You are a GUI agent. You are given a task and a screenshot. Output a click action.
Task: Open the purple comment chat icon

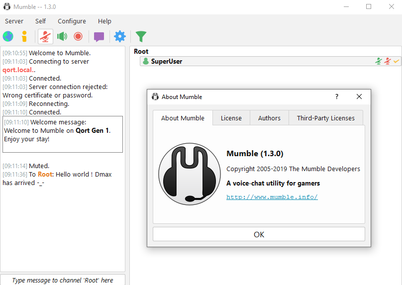(99, 37)
